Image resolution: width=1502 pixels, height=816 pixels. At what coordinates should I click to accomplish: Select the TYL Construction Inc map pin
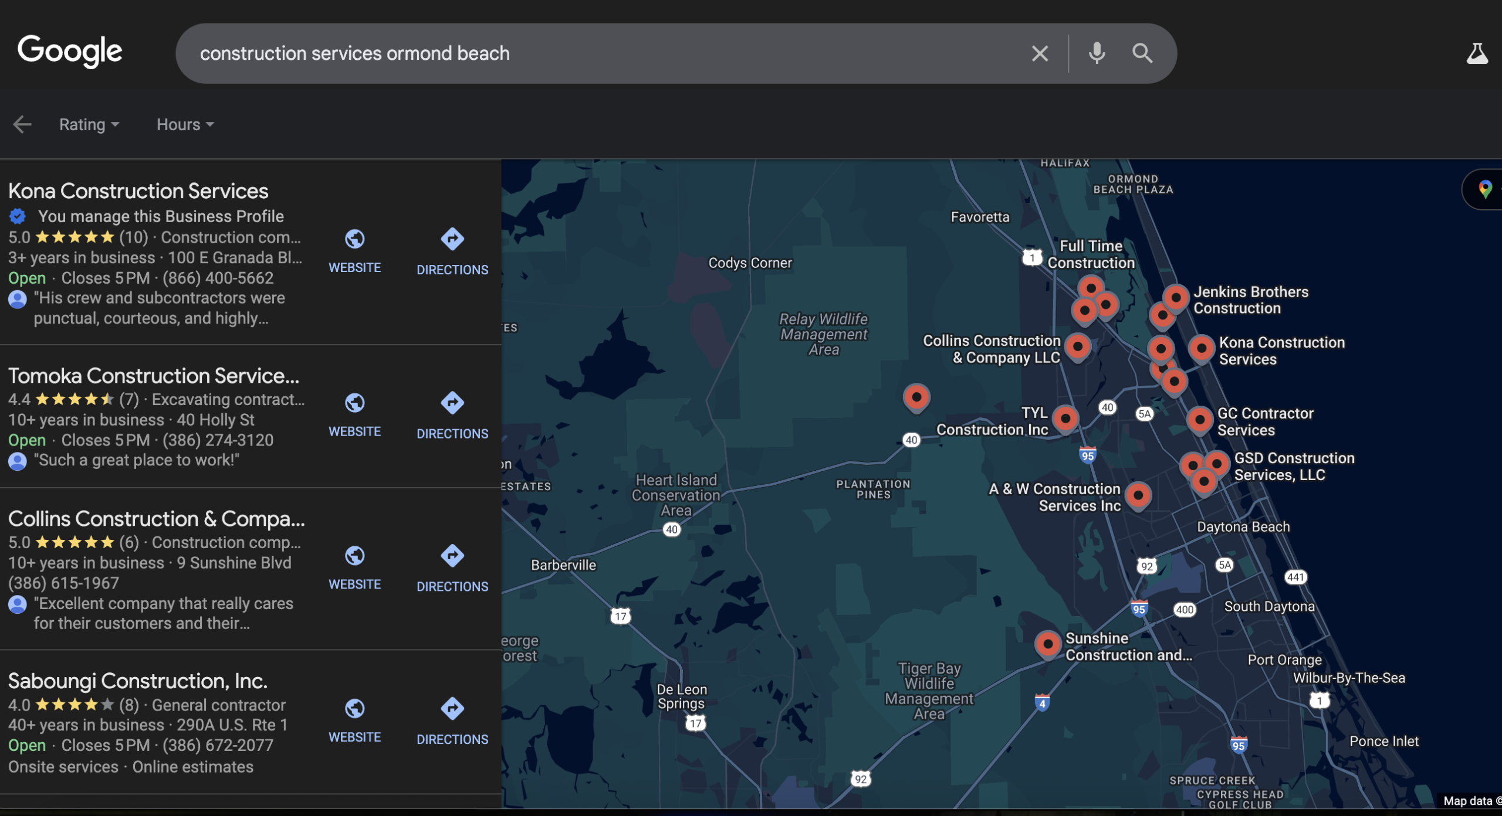click(x=1065, y=420)
